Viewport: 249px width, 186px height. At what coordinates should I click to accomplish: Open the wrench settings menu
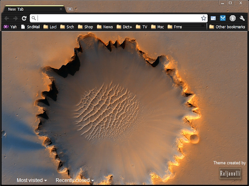pos(242,18)
